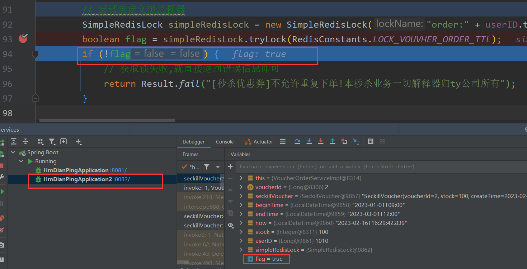The width and height of the screenshot is (527, 269).
Task: Open the Actuator tab
Action: pos(259,142)
